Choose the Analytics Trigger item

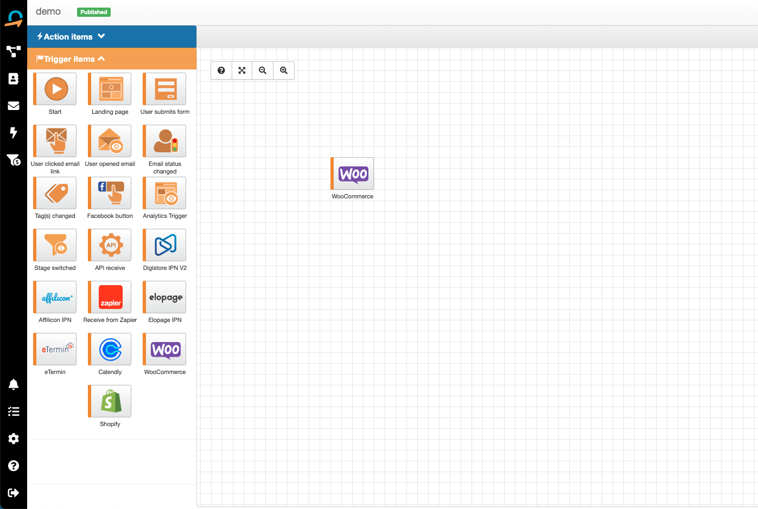point(164,194)
